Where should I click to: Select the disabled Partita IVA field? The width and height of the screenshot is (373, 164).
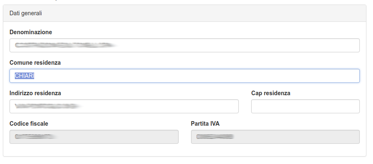[275, 137]
